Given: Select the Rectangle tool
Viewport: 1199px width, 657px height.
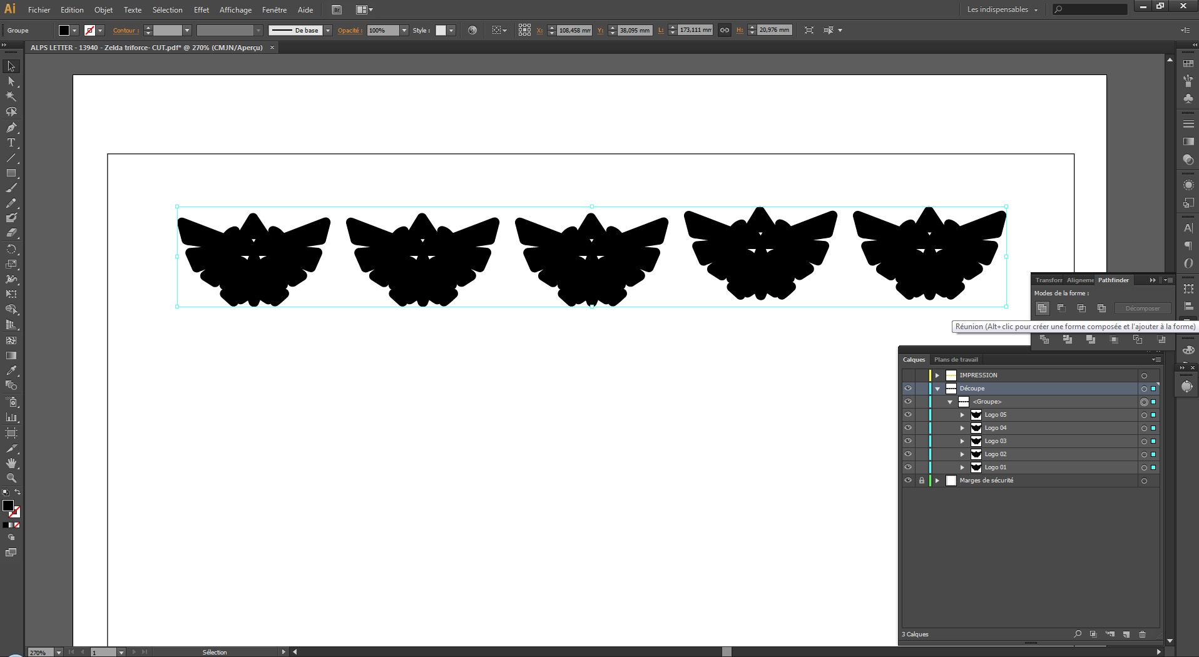Looking at the screenshot, I should pyautogui.click(x=11, y=173).
